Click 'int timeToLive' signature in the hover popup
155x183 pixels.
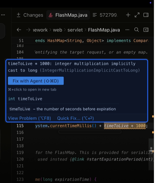point(25,99)
